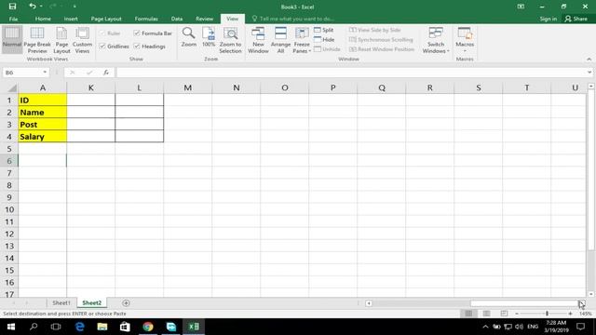Hide the current window

click(x=324, y=39)
